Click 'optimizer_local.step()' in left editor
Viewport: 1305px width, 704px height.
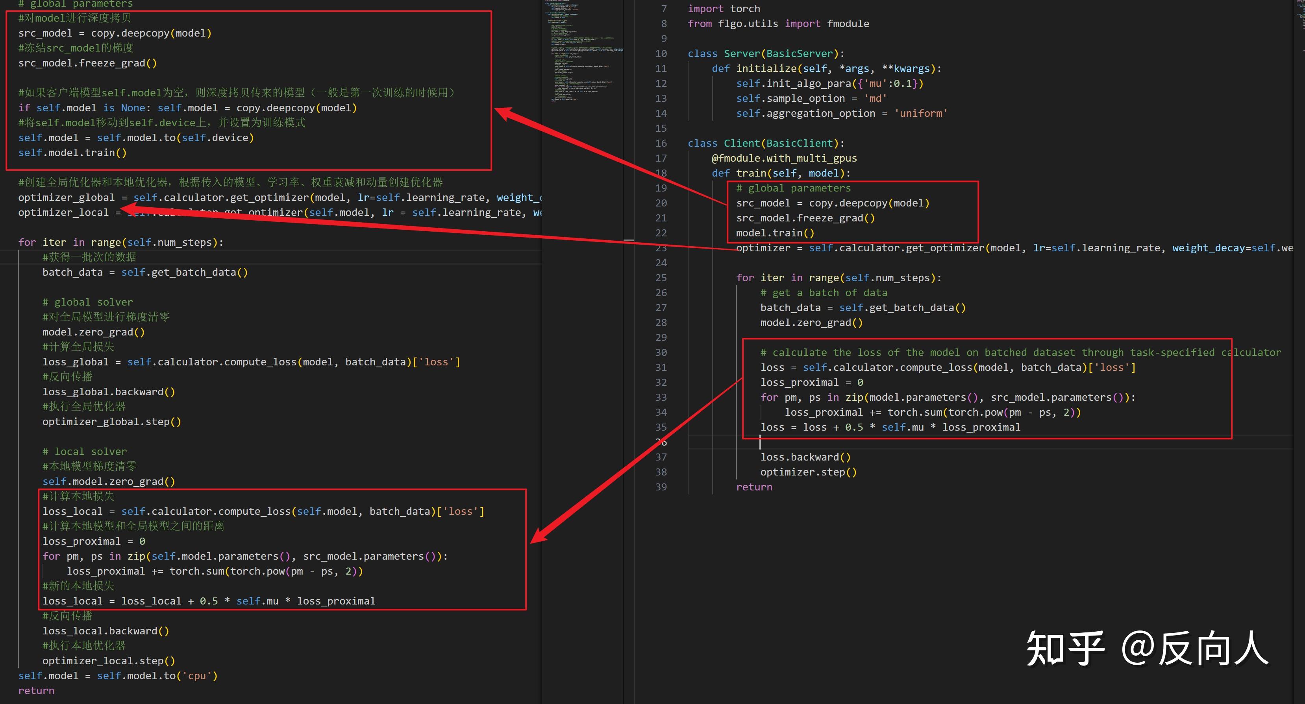point(108,660)
